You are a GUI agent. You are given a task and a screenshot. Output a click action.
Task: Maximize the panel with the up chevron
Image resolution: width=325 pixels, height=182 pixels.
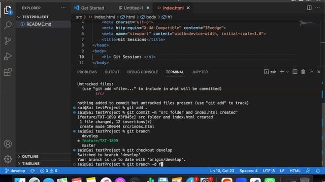[x=311, y=72]
